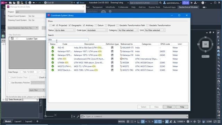Switch to the Layout2 tab

coord(29,122)
